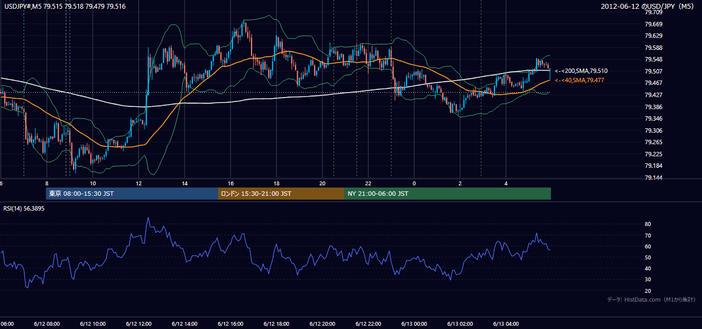Click the 6/13 00:00 date axis label
The image size is (702, 329).
(x=414, y=324)
